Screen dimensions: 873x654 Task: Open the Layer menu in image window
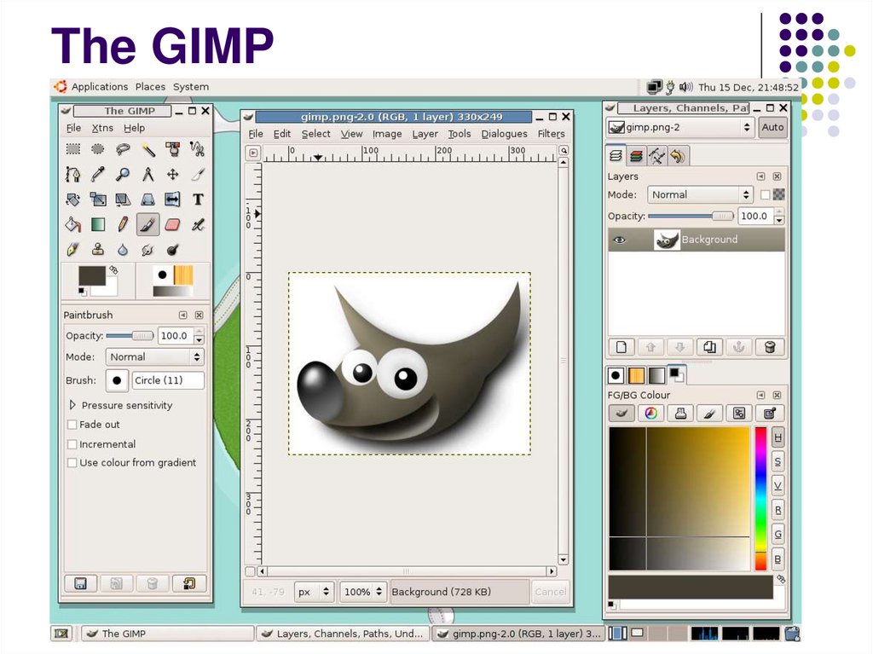pos(425,134)
